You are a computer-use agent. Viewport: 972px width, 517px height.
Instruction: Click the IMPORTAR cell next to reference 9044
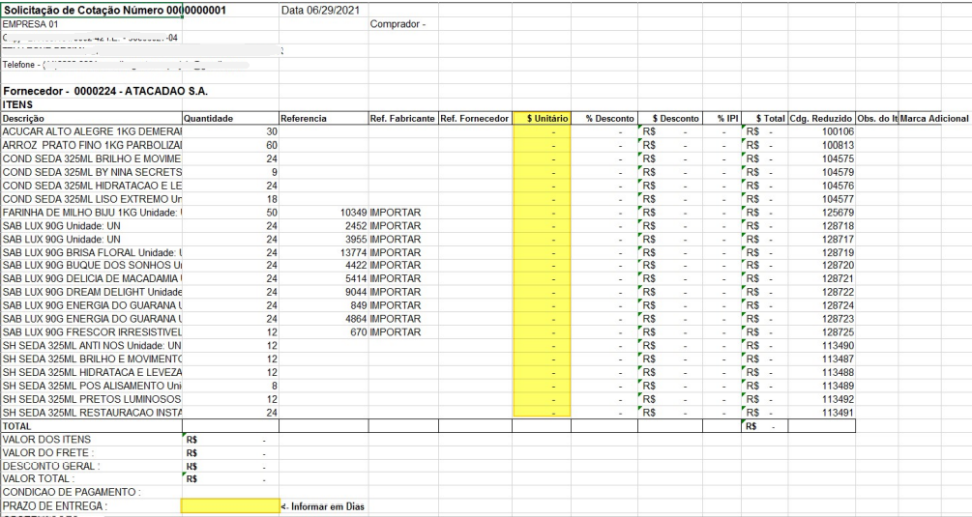(x=403, y=292)
